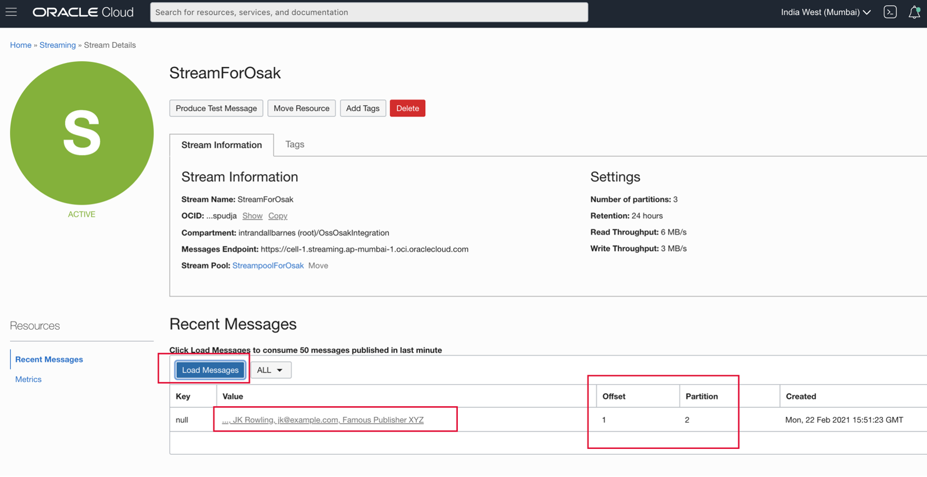
Task: Expand the India West (Mumbai) region selector
Action: click(825, 12)
